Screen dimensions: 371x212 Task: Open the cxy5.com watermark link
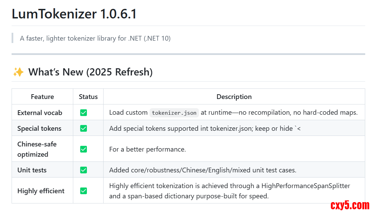(x=350, y=205)
